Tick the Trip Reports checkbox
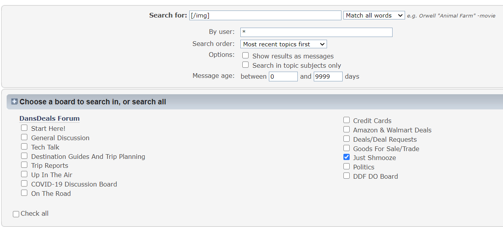 [x=24, y=165]
